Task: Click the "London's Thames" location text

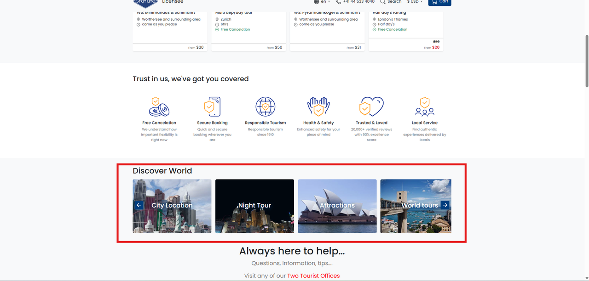Action: [x=393, y=19]
